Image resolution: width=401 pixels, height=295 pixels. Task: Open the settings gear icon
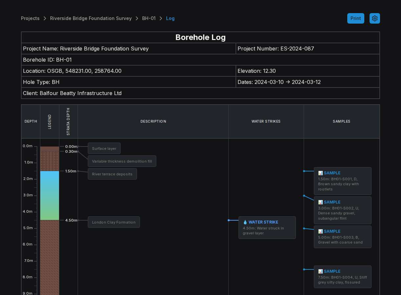coord(375,18)
